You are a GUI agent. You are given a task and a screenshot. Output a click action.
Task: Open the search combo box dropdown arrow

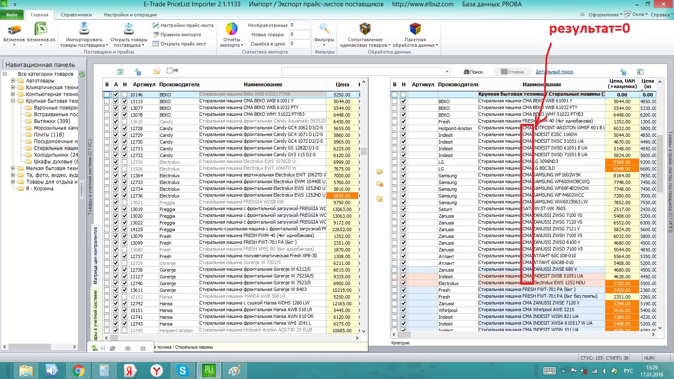(447, 72)
